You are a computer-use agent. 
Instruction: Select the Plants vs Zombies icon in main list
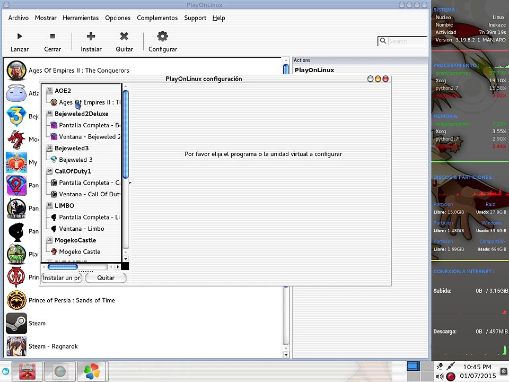pos(16,254)
